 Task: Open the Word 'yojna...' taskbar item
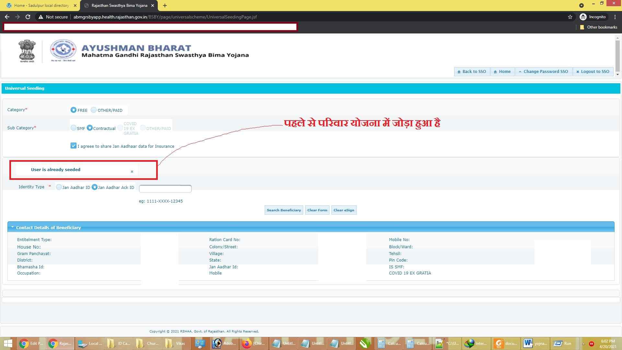pyautogui.click(x=535, y=344)
